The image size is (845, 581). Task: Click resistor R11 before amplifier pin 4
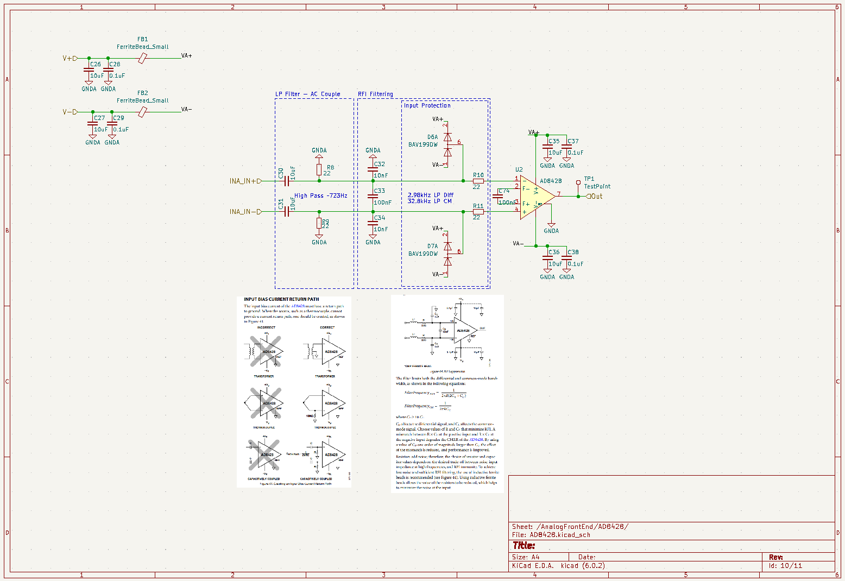[478, 212]
